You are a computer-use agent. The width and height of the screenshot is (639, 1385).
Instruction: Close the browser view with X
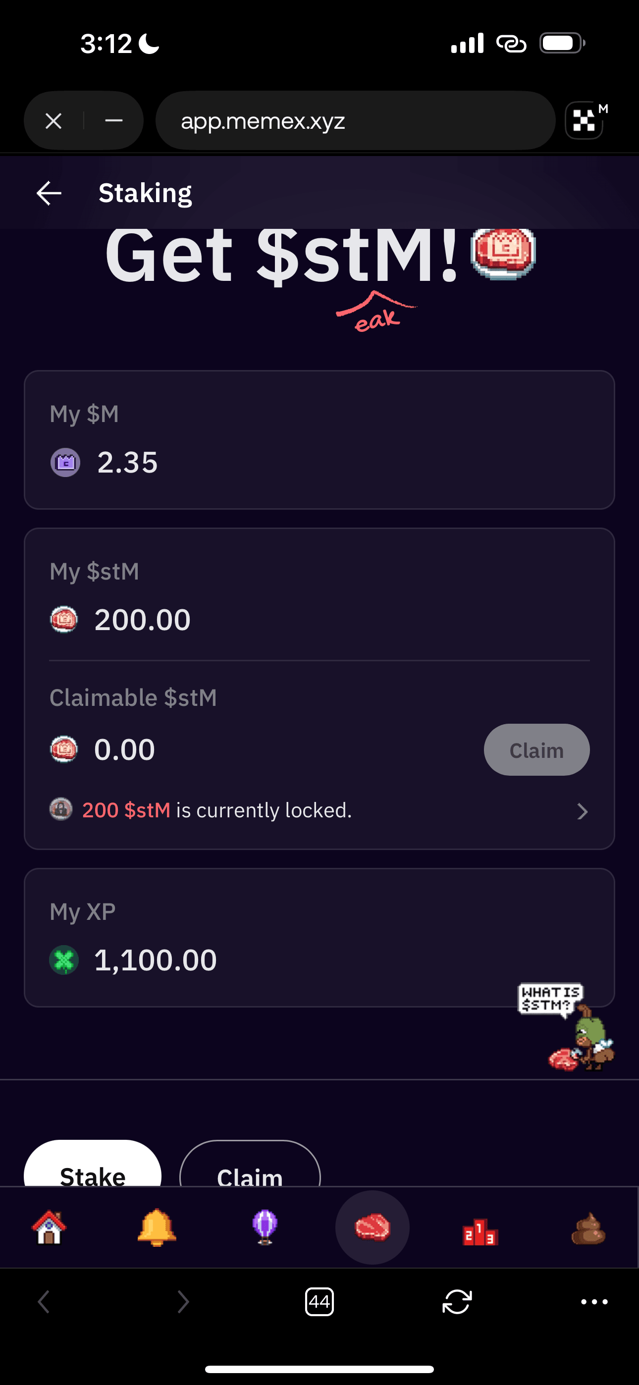[x=54, y=120]
